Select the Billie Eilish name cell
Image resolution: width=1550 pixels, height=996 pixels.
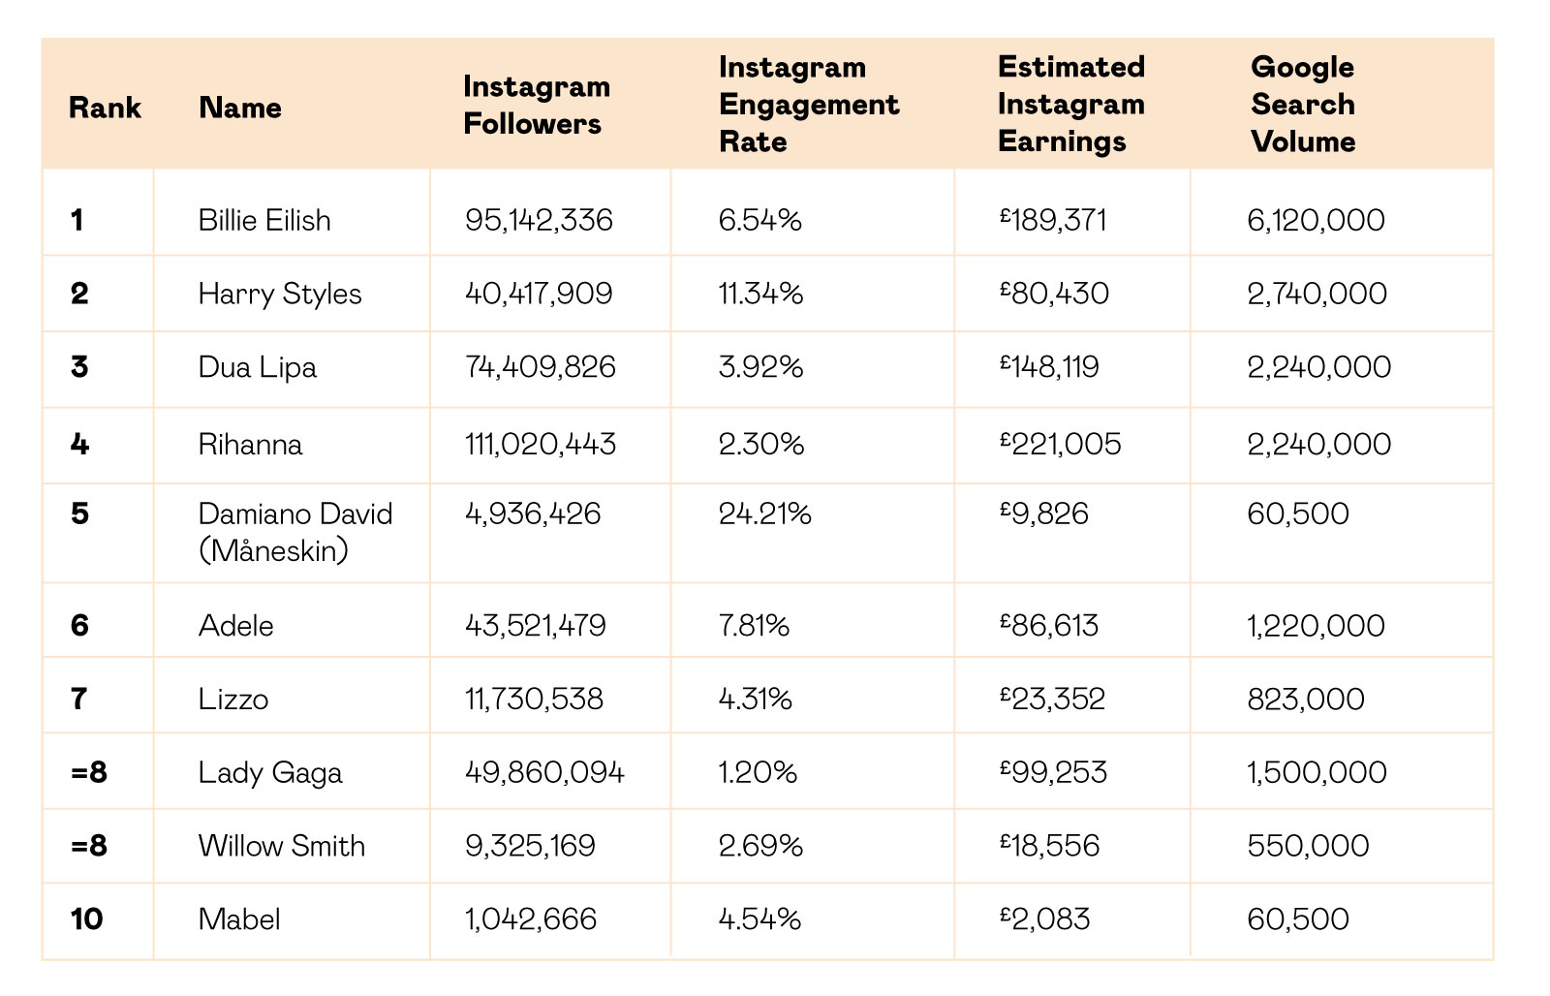click(264, 220)
